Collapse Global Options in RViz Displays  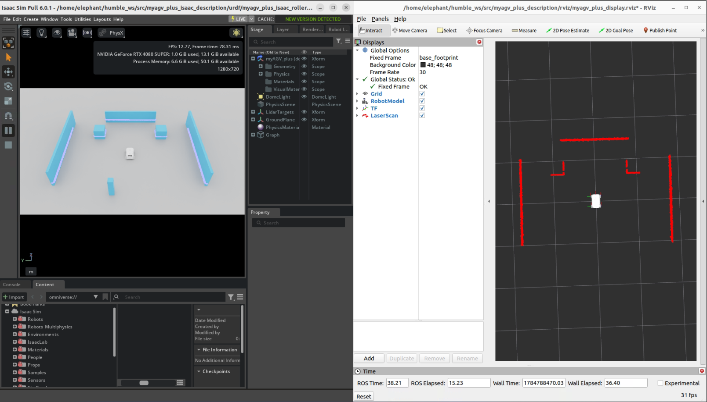357,50
